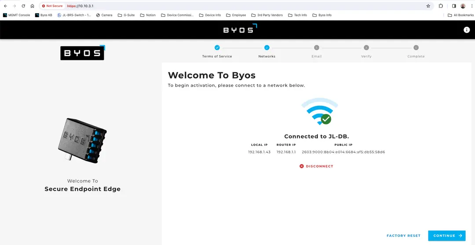Click the Terms of Service completed step

pyautogui.click(x=217, y=51)
